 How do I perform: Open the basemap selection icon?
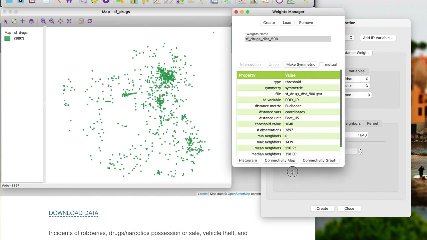coord(81,21)
